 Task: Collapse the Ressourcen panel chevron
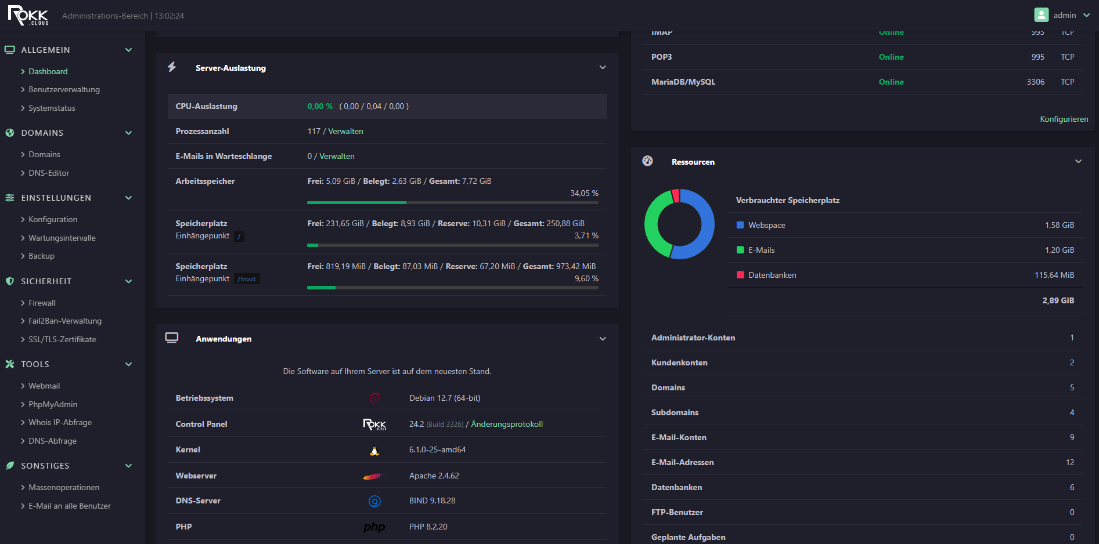coord(1078,162)
